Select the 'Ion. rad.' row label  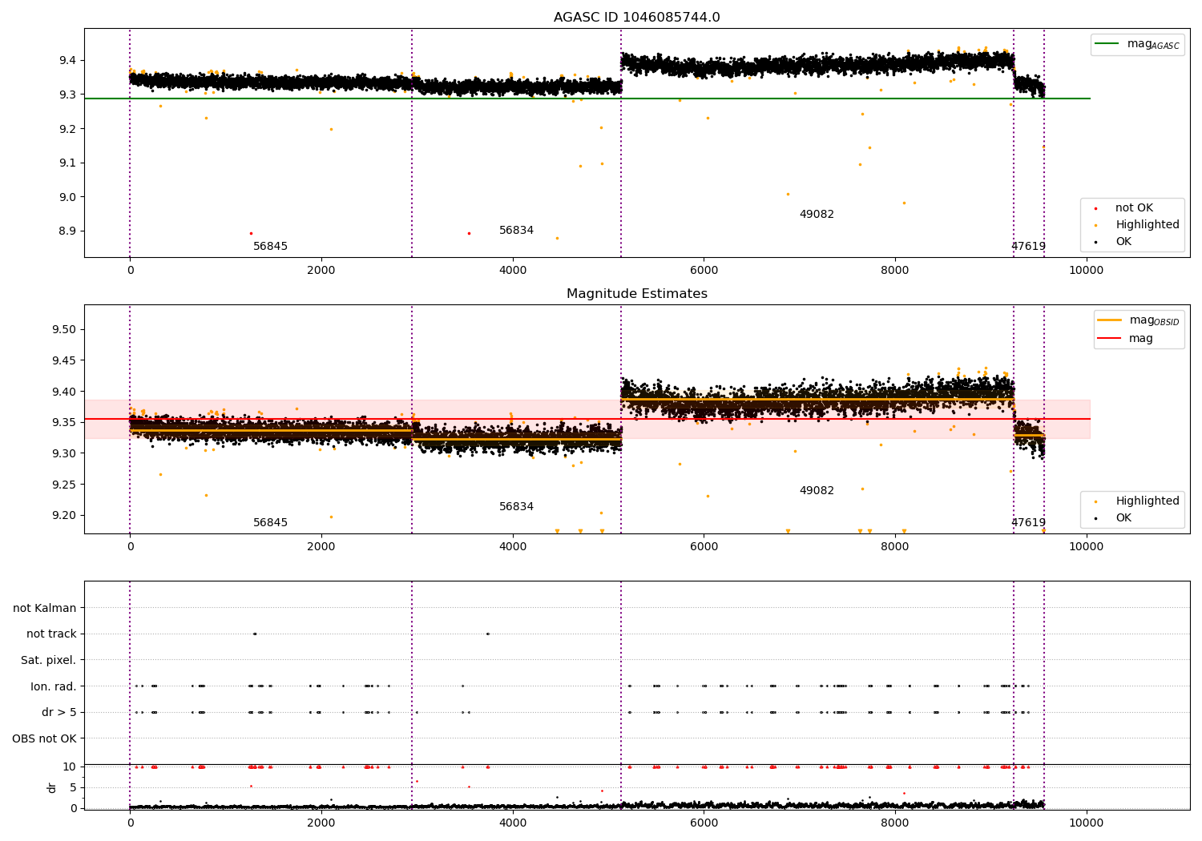(x=54, y=687)
